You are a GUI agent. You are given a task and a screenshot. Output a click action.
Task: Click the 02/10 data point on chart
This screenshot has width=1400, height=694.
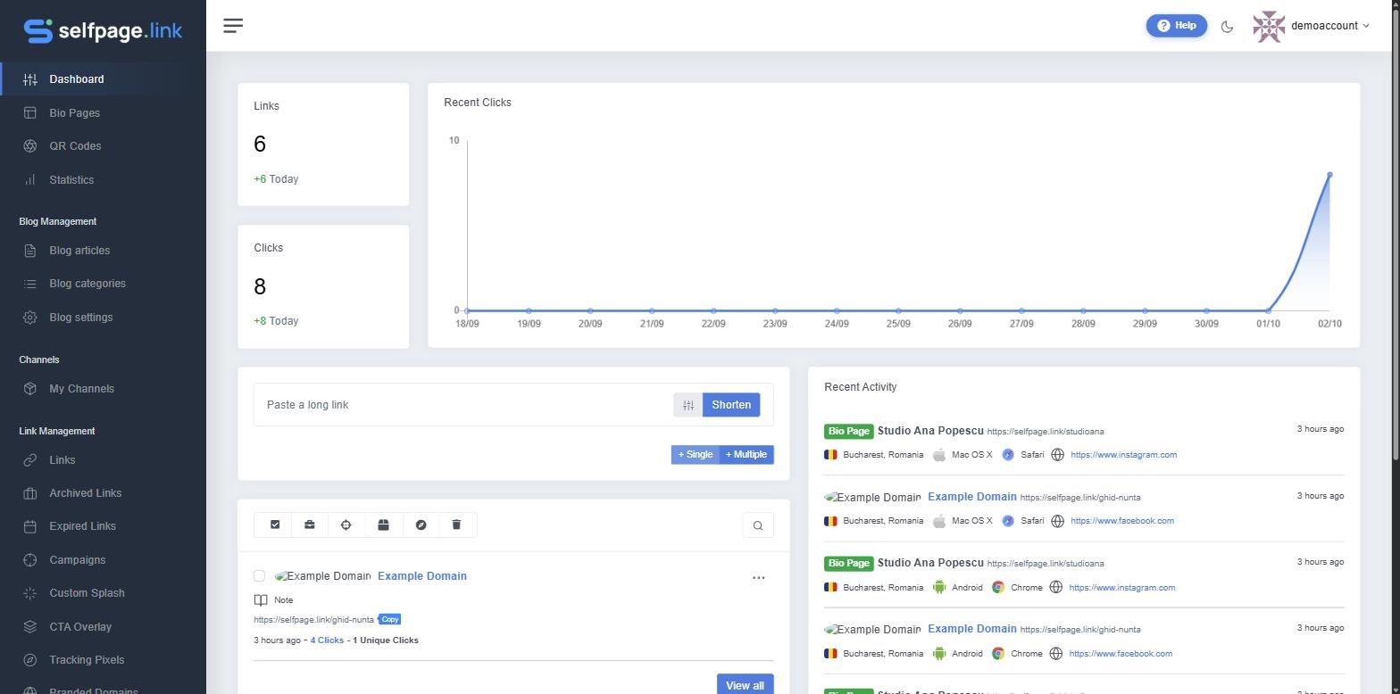(1329, 175)
